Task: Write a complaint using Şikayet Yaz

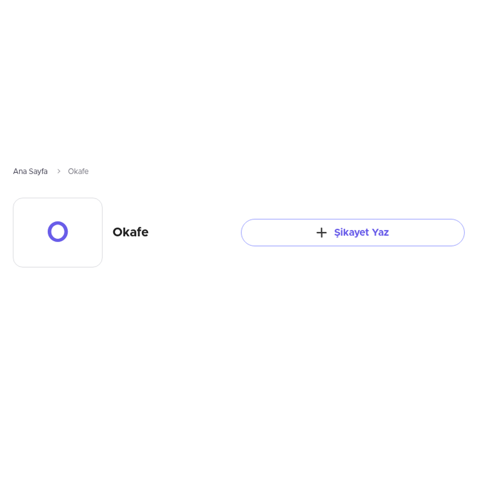Action: tap(353, 233)
